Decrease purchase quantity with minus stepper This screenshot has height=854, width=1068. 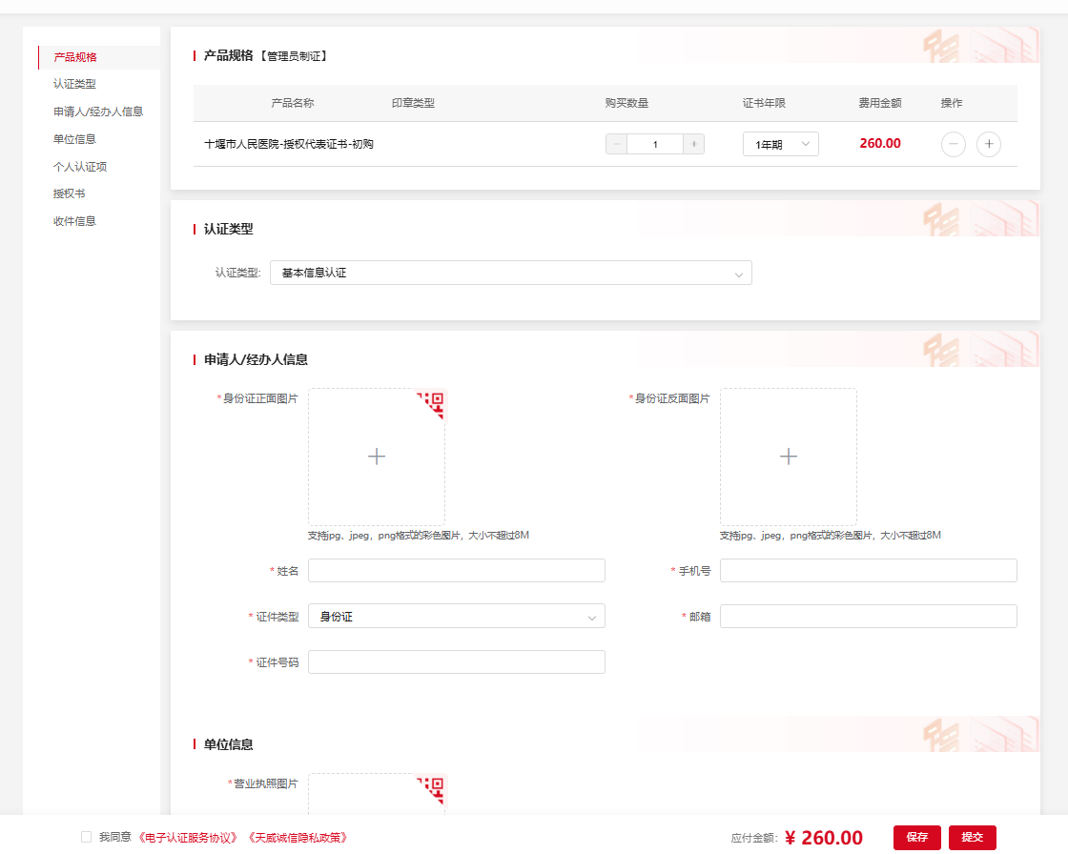617,144
